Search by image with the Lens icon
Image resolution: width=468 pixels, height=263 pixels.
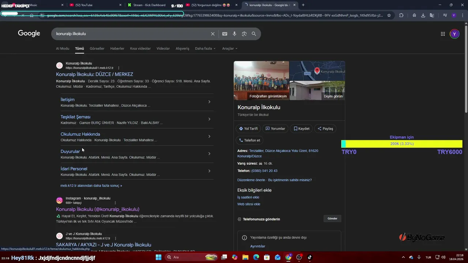click(x=244, y=34)
